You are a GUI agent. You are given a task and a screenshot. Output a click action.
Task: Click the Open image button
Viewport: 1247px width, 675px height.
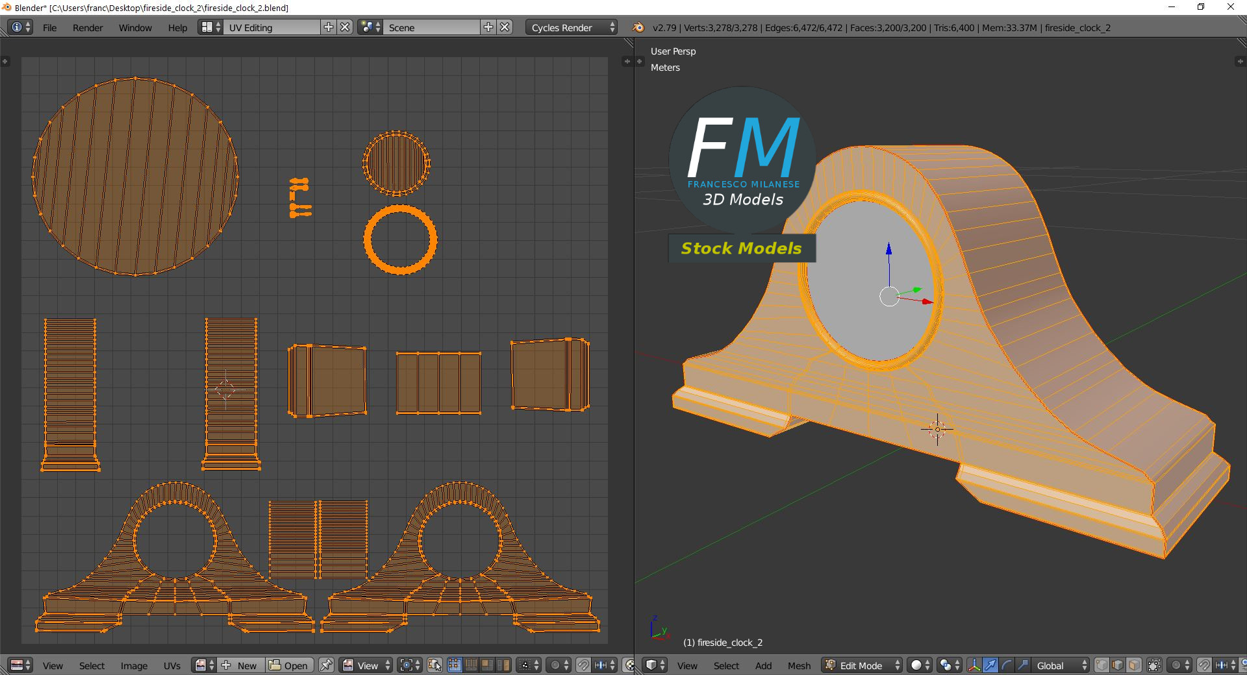tap(289, 665)
